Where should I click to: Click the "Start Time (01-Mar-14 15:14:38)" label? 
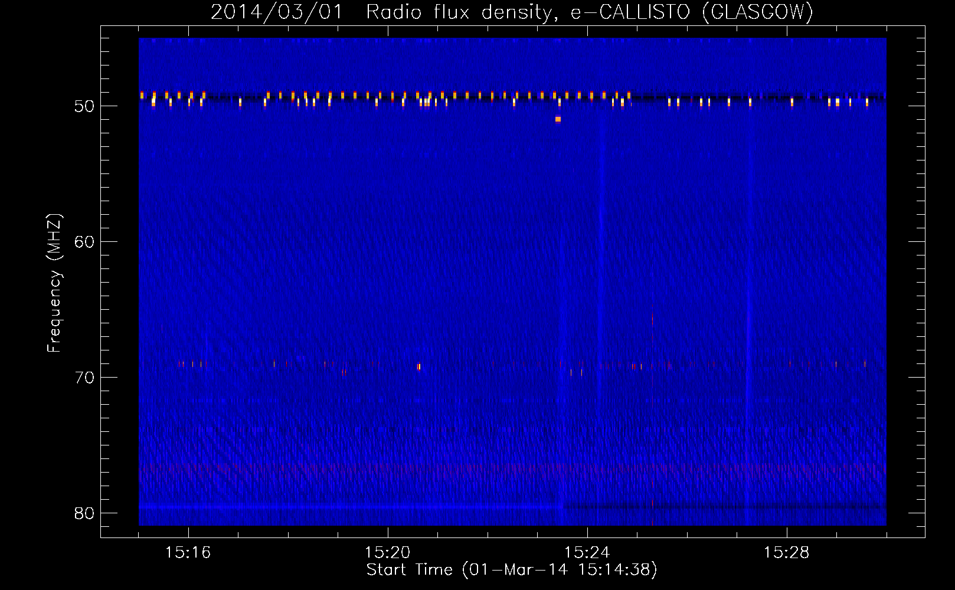click(x=512, y=569)
